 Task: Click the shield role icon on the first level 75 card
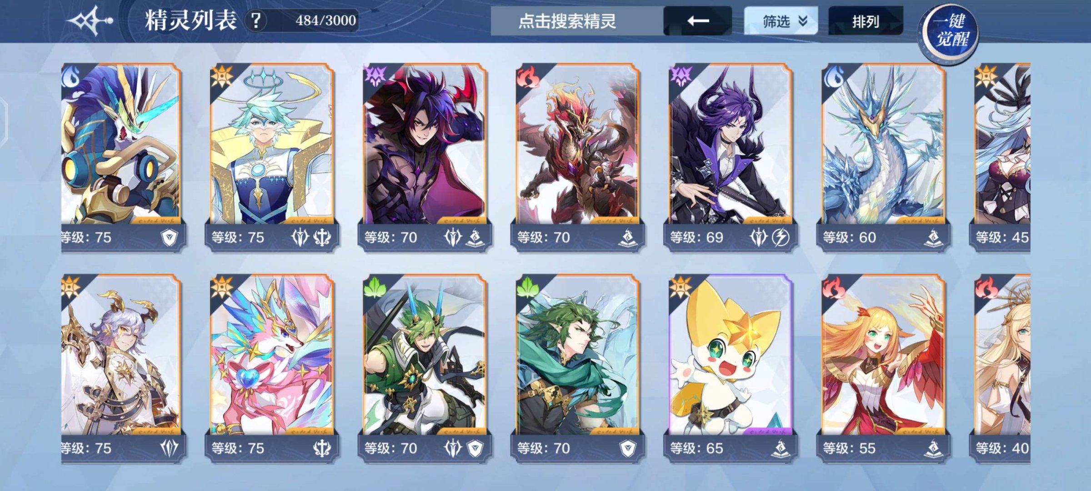point(170,237)
